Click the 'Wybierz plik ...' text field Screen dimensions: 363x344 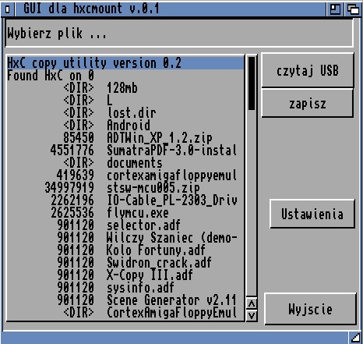pyautogui.click(x=179, y=34)
